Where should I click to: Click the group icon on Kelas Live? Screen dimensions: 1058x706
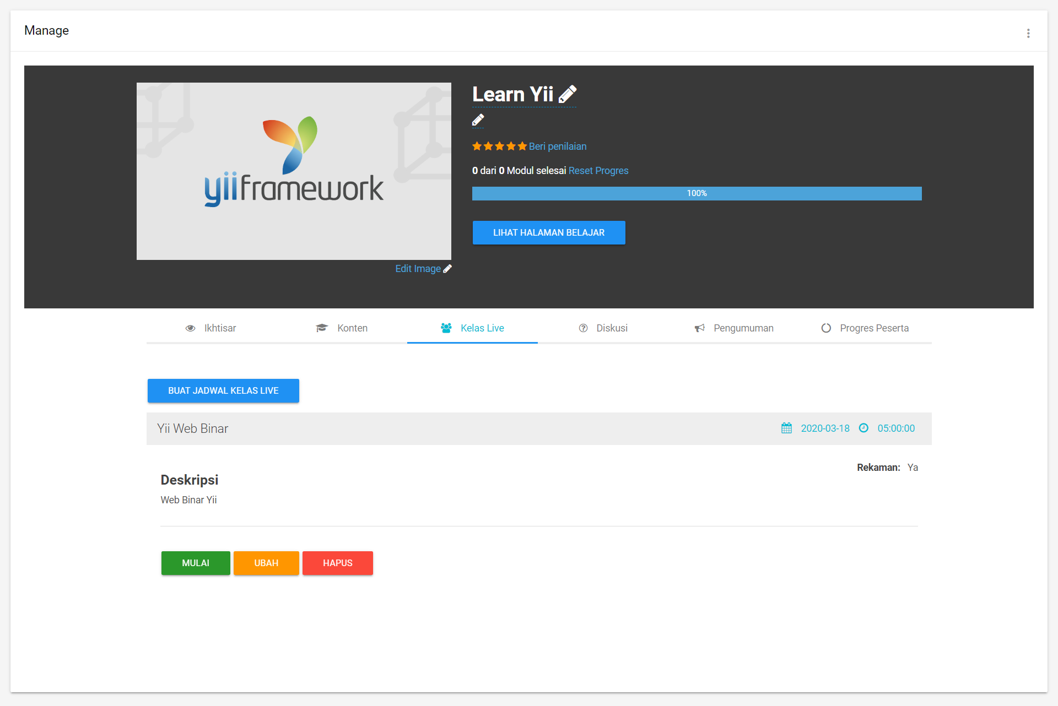pos(446,328)
